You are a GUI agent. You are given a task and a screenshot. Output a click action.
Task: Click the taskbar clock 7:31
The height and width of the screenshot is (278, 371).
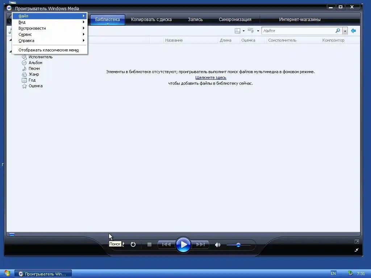pyautogui.click(x=361, y=274)
